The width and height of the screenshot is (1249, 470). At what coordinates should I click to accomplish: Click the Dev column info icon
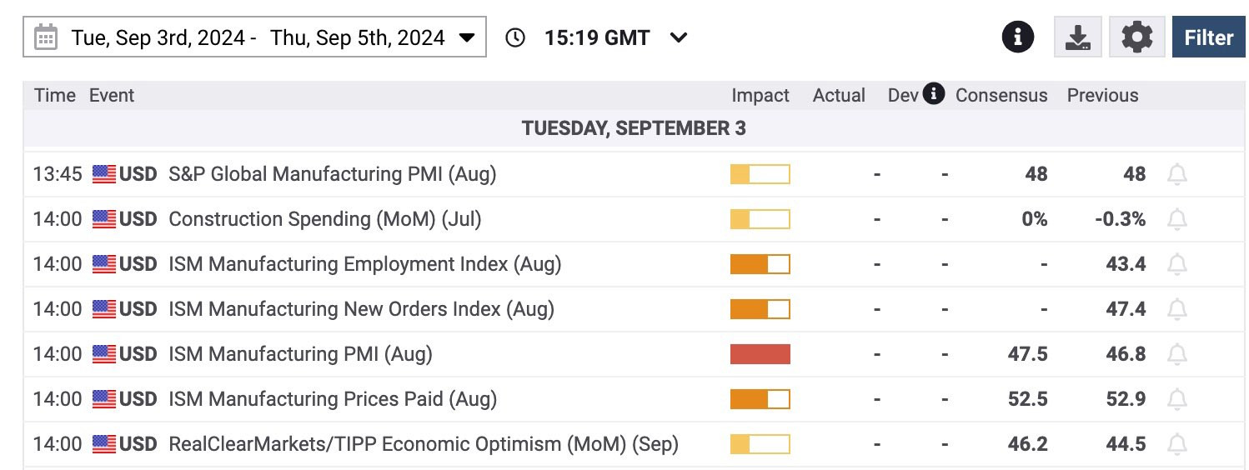click(x=935, y=94)
